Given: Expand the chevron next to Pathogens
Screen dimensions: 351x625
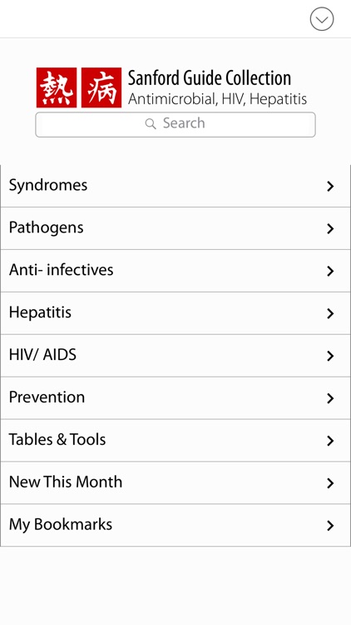Looking at the screenshot, I should 330,229.
